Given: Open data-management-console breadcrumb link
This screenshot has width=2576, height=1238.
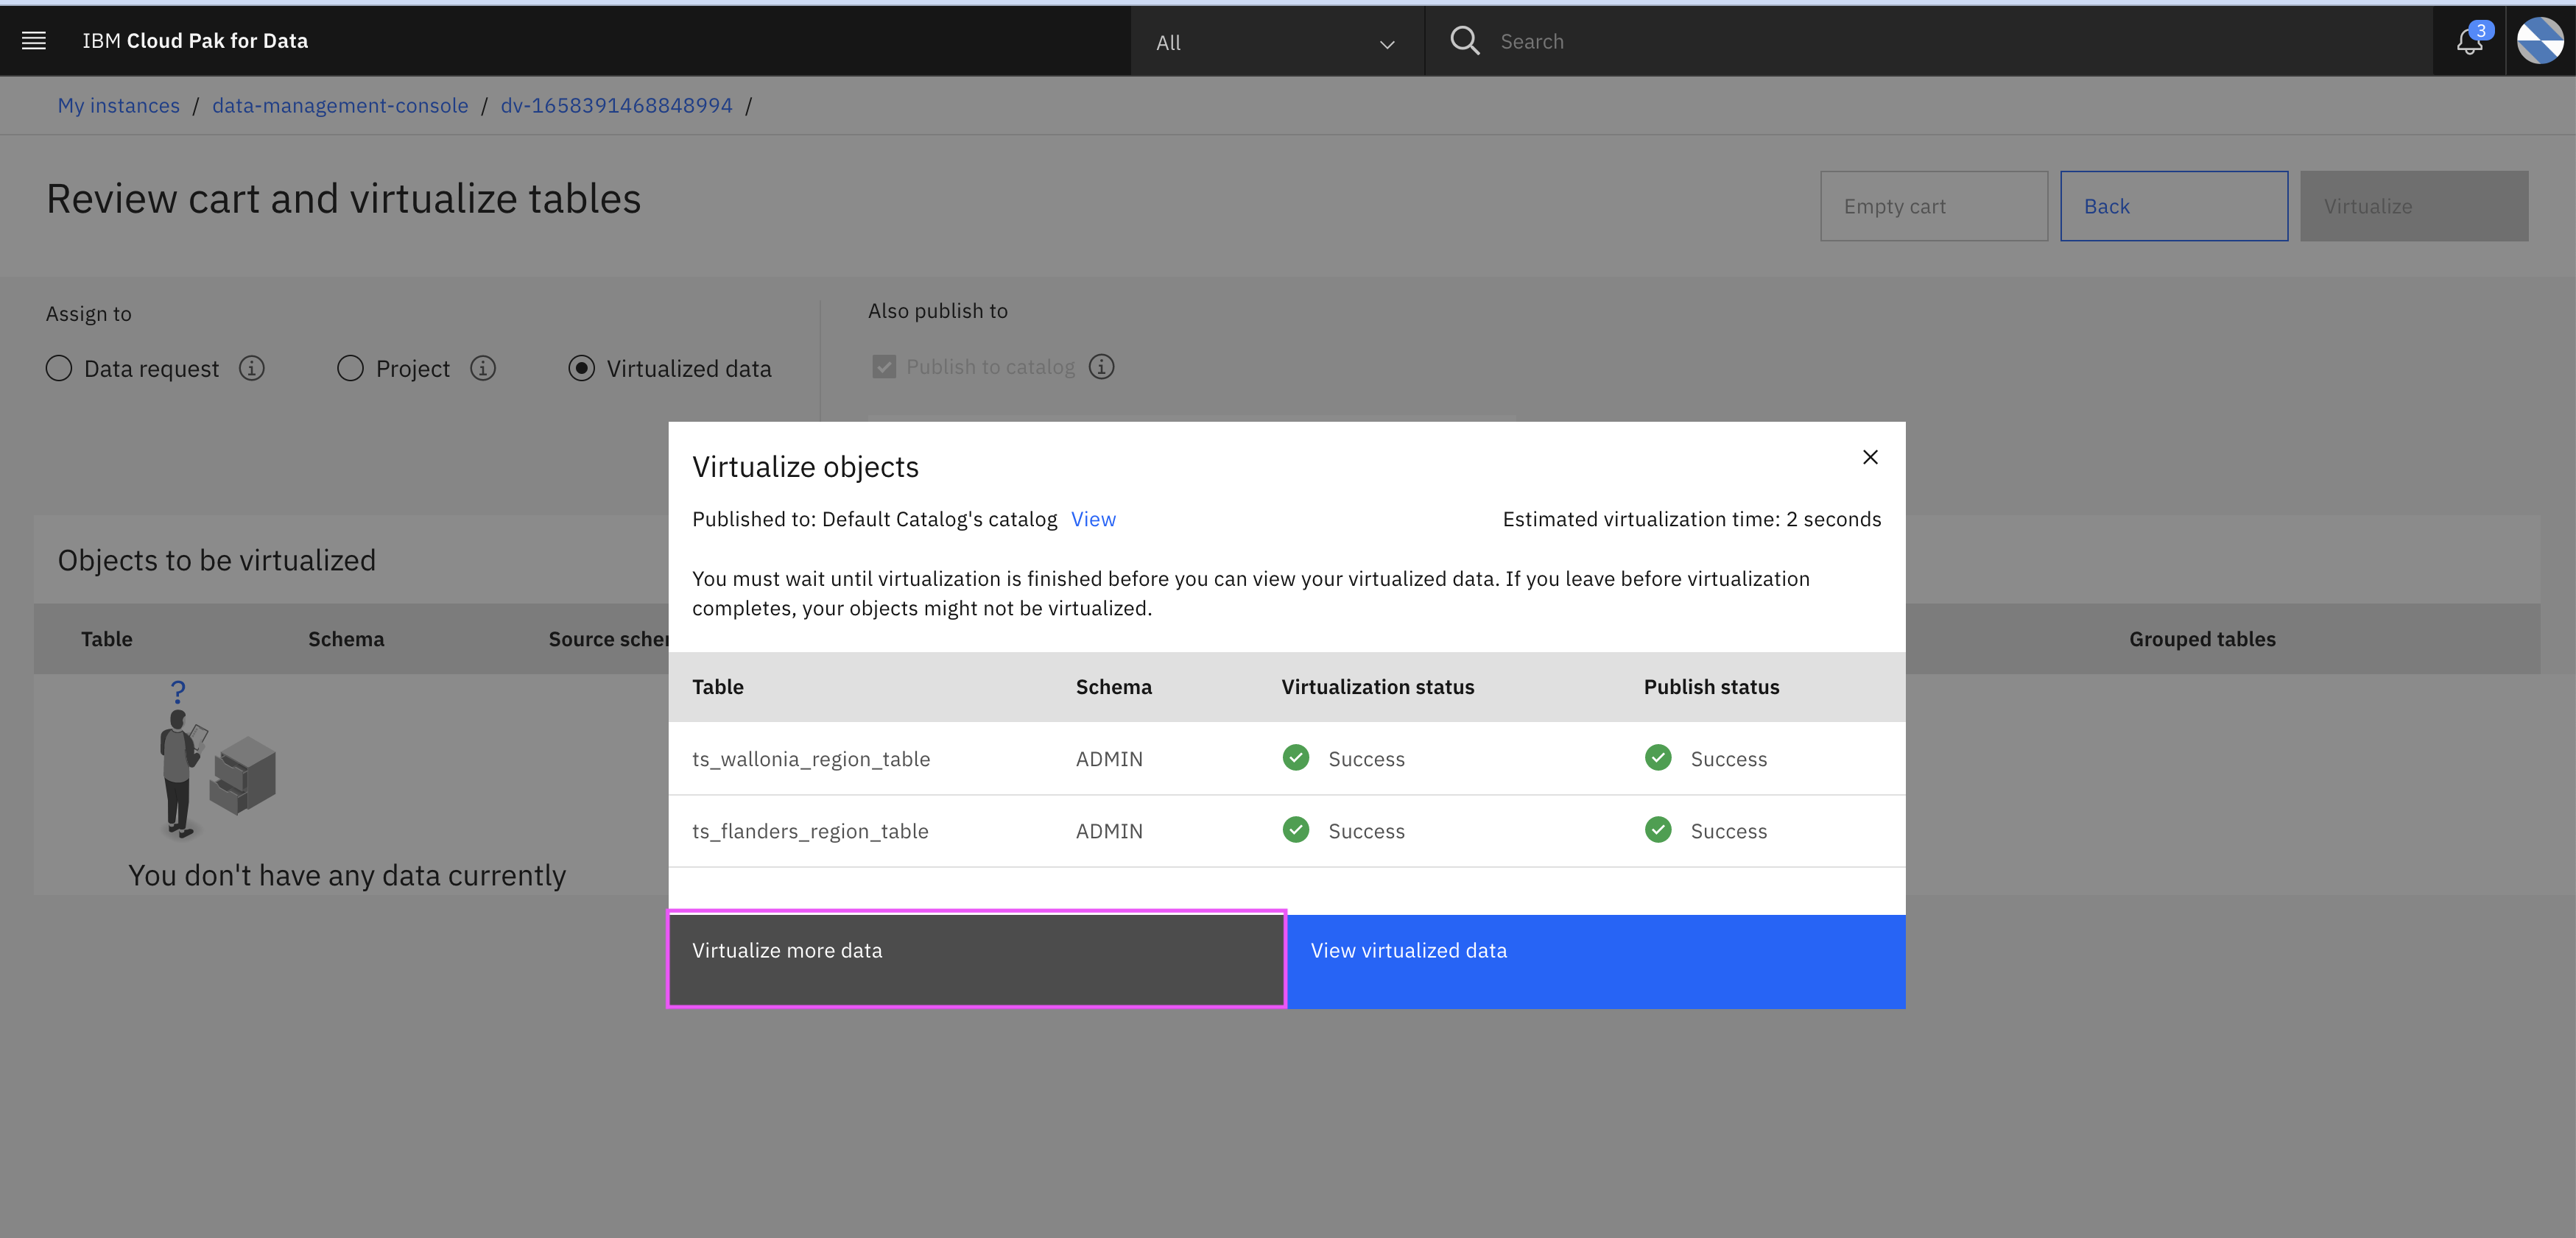Looking at the screenshot, I should pyautogui.click(x=340, y=105).
